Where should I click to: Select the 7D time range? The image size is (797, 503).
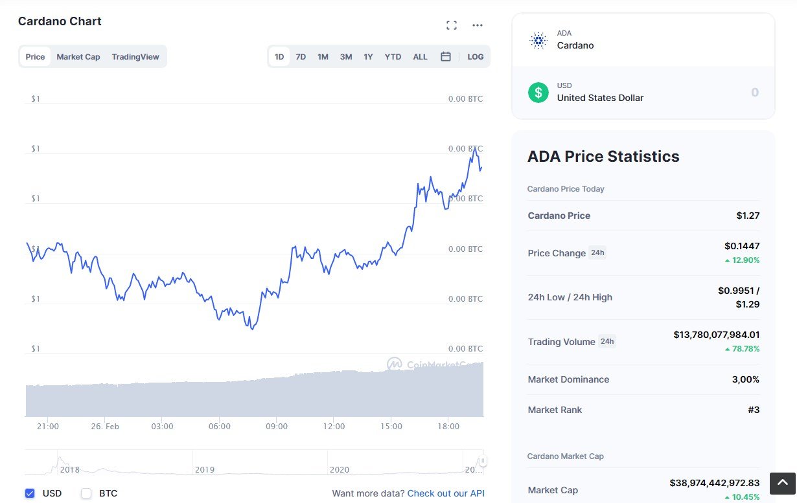[301, 56]
